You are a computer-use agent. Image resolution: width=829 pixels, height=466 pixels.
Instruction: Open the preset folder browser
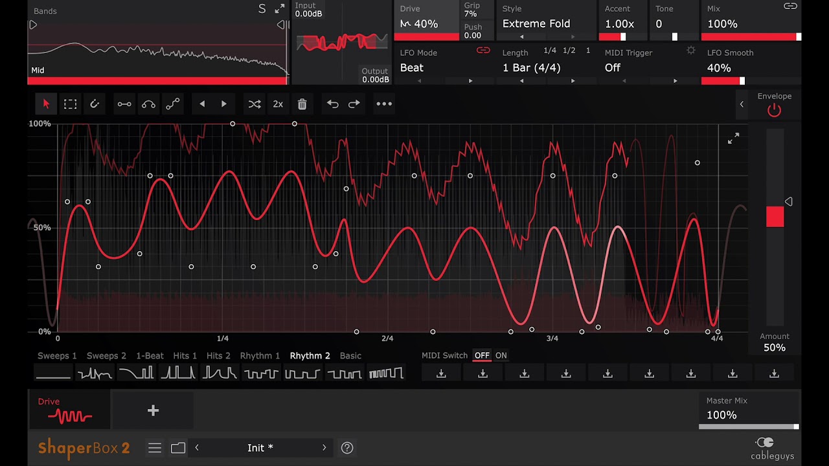click(178, 448)
